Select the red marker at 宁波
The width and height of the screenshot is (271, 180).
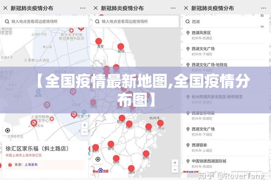click(x=149, y=127)
